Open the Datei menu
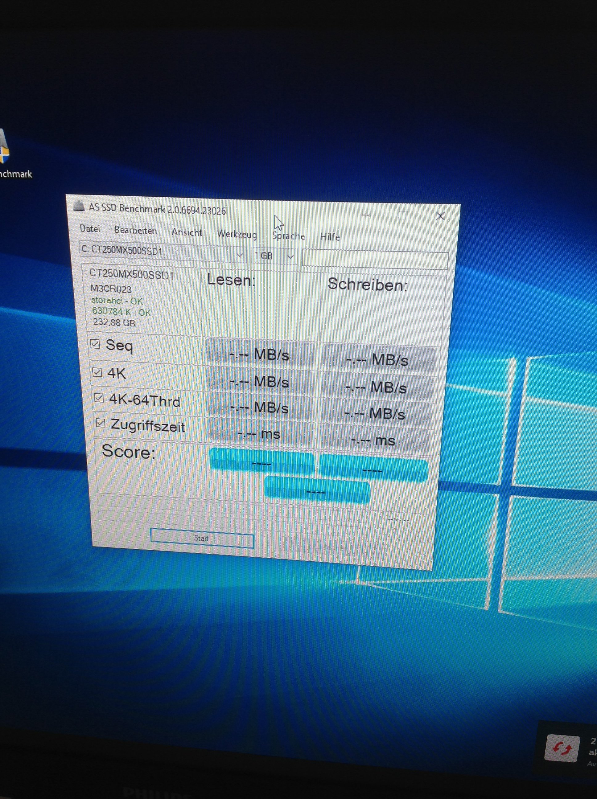Screen dimensions: 597x799 [x=90, y=229]
